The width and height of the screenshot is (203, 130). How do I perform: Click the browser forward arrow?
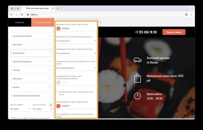17,15
